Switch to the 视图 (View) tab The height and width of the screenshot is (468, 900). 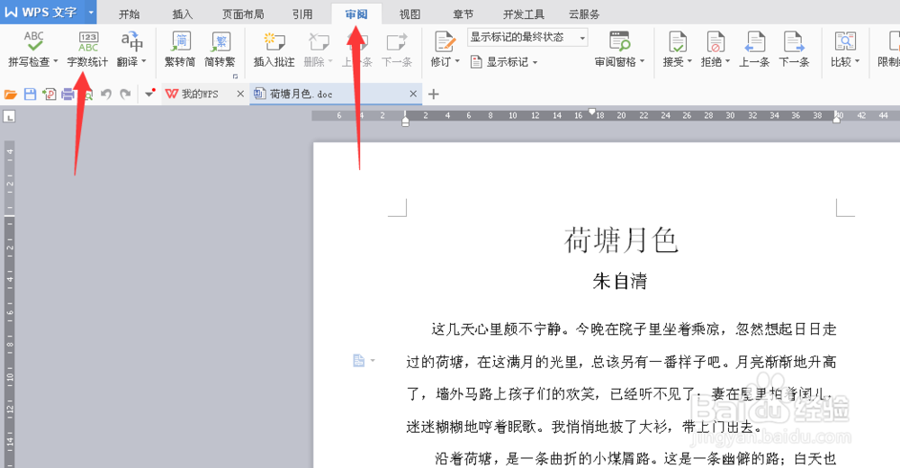coord(409,14)
